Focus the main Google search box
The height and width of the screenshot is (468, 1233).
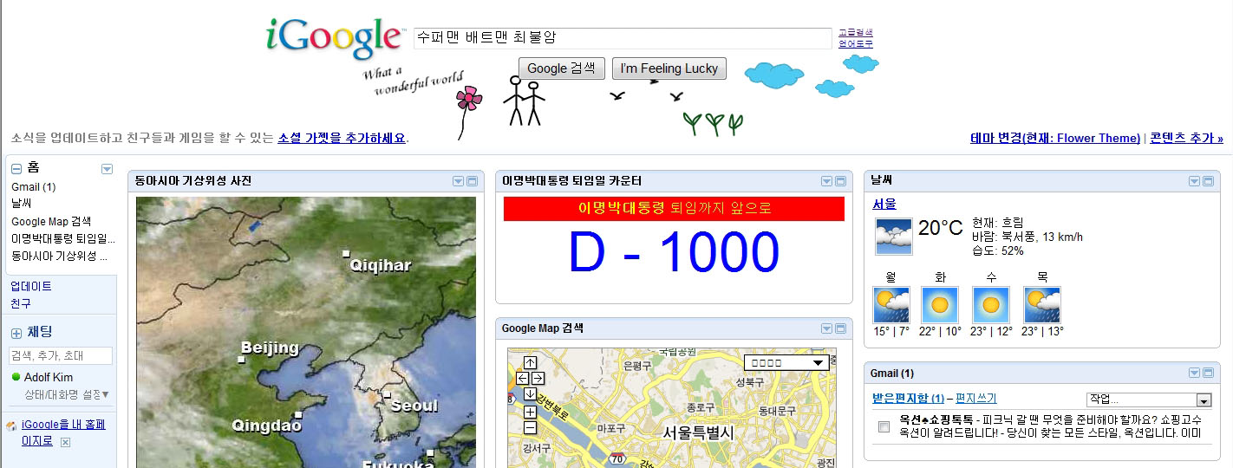coord(623,38)
